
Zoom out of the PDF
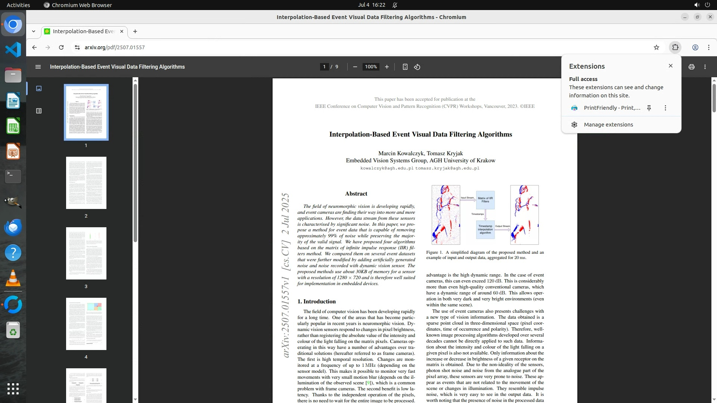[x=355, y=67]
